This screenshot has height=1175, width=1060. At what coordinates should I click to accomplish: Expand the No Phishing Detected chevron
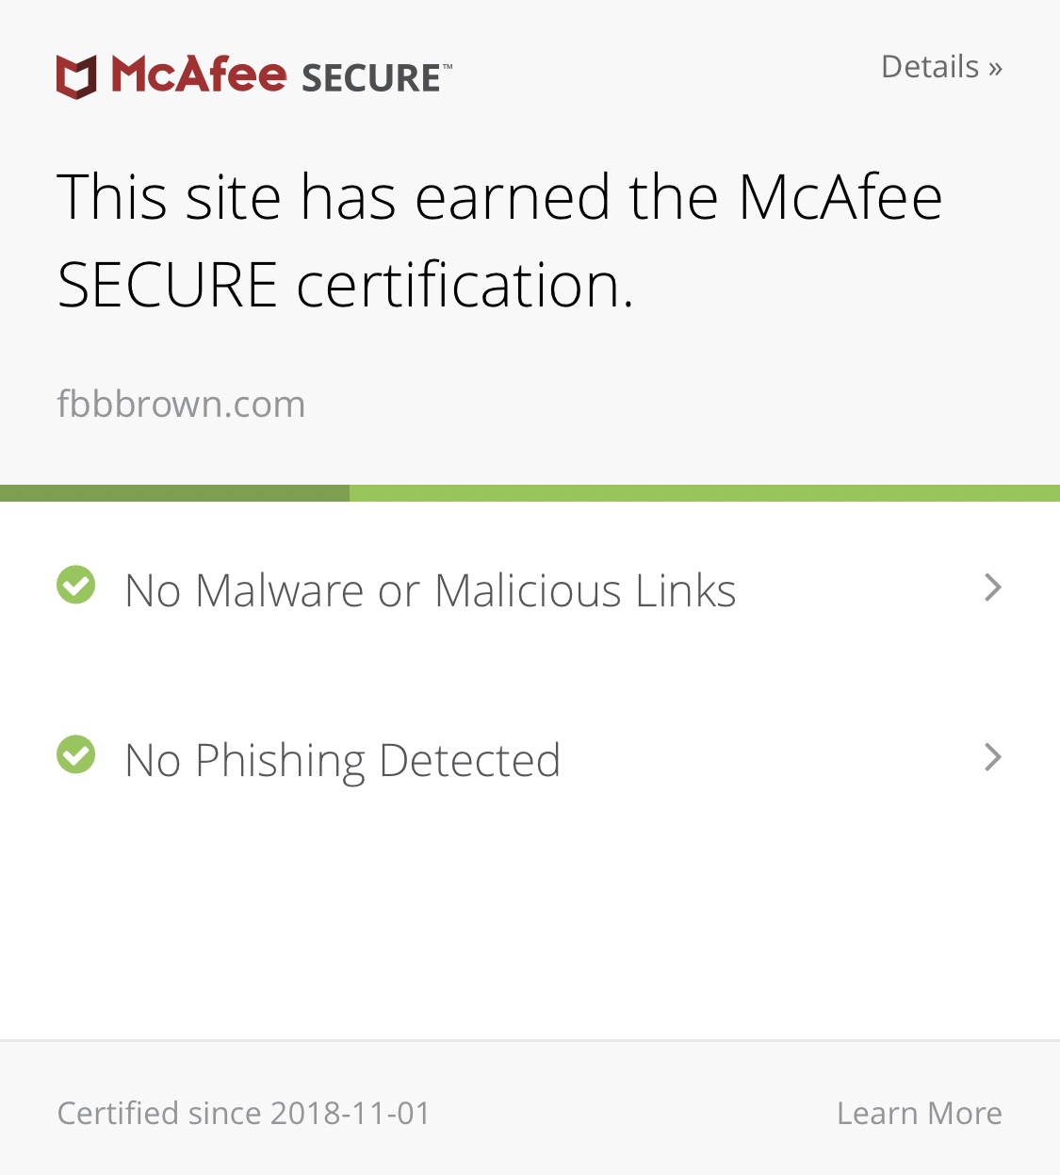point(992,757)
